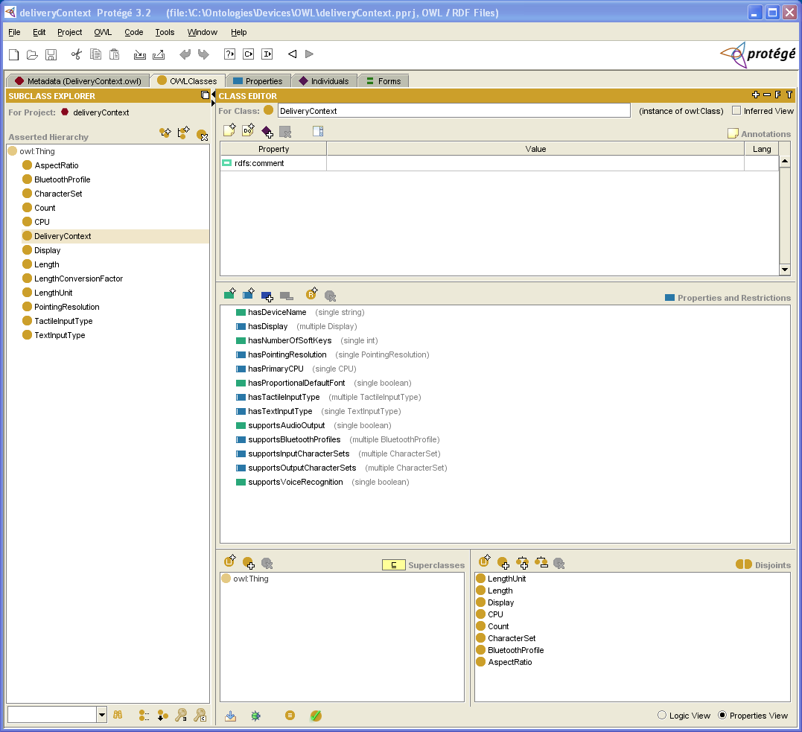Click the Cut scissors icon

pos(76,54)
